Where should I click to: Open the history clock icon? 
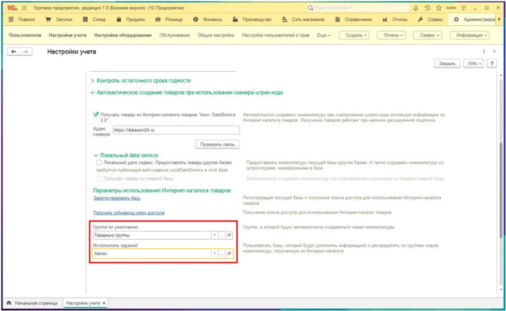[x=427, y=8]
